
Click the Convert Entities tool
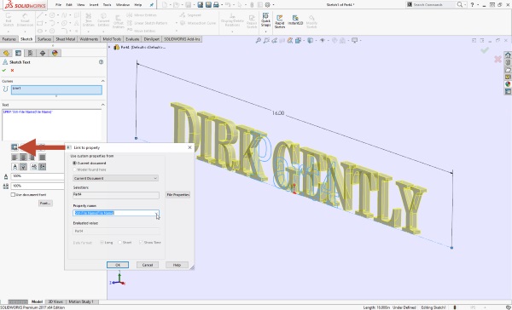pyautogui.click(x=103, y=20)
